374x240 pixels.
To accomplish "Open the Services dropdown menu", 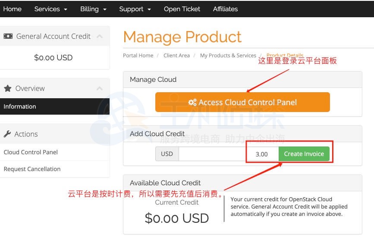I will pyautogui.click(x=50, y=9).
